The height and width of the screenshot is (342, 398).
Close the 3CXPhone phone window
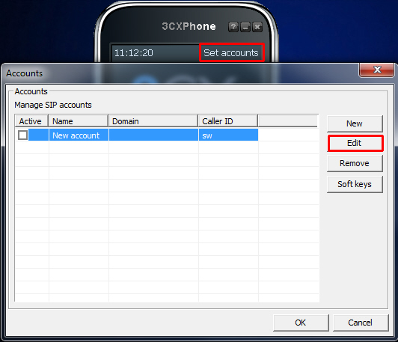click(x=257, y=27)
